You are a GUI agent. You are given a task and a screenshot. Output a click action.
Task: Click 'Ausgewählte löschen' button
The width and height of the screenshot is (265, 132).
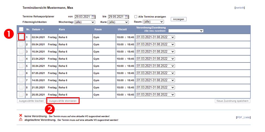tap(31, 101)
